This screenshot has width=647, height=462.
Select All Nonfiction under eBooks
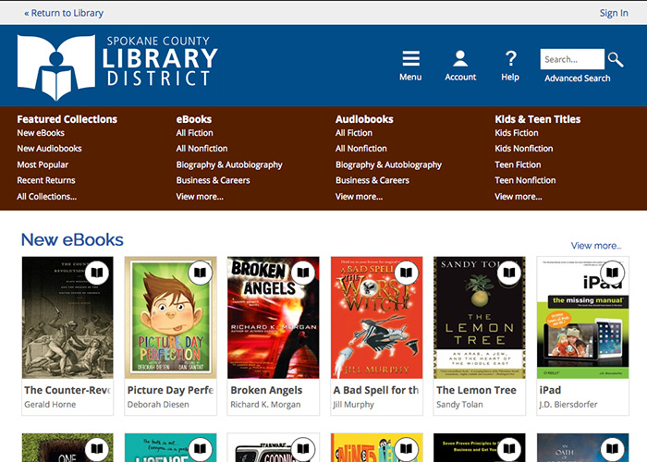click(x=201, y=149)
